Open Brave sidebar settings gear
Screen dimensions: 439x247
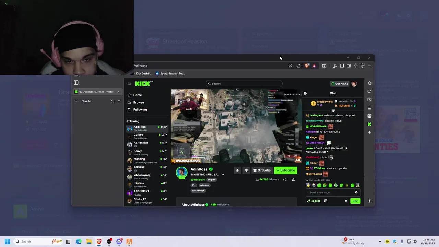(x=369, y=201)
